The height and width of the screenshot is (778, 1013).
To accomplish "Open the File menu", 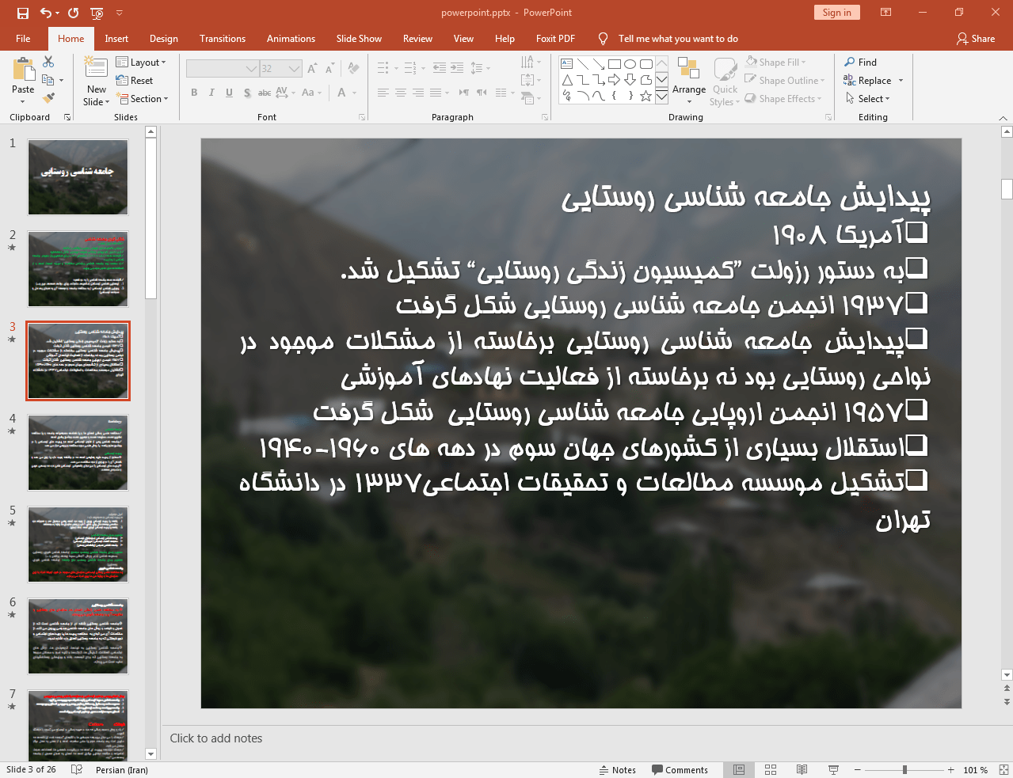I will (x=23, y=38).
